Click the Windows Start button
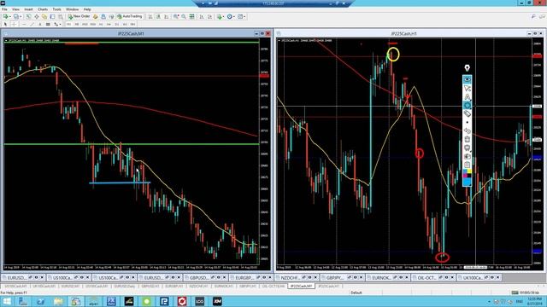 (x=7, y=301)
